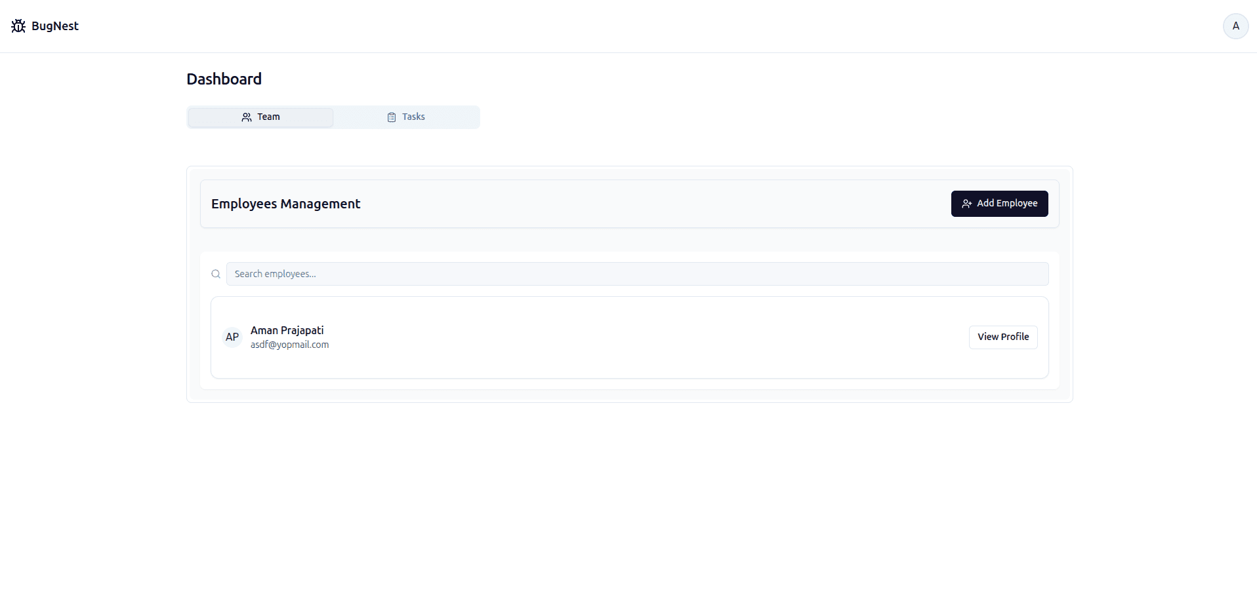Click the user-plus icon on Add Employee
The image size is (1257, 608).
tap(966, 204)
